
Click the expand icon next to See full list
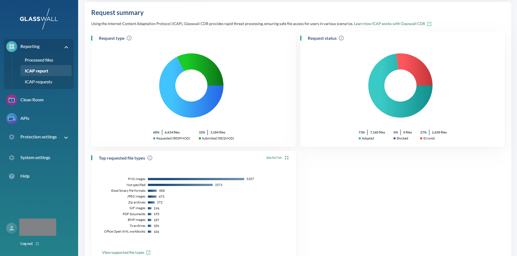coord(287,158)
